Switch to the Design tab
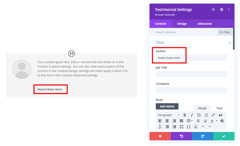The width and height of the screenshot is (240, 146). pyautogui.click(x=182, y=23)
